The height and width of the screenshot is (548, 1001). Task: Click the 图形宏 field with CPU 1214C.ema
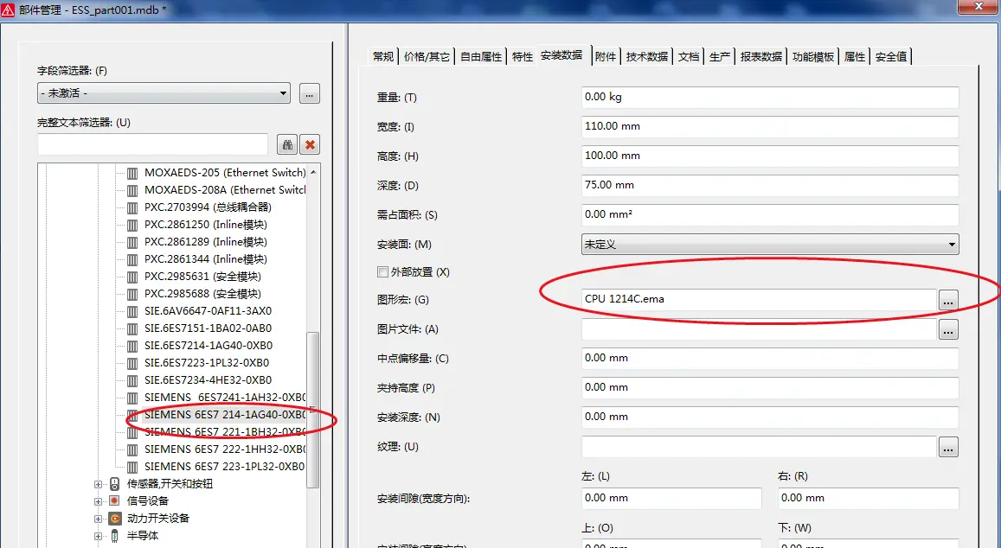(x=759, y=299)
